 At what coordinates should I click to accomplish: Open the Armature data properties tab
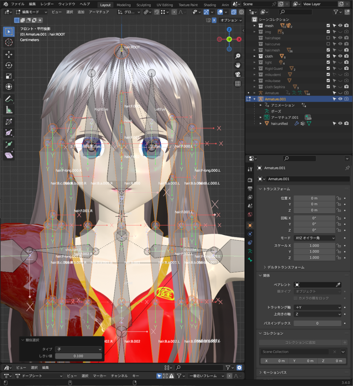[x=250, y=251]
